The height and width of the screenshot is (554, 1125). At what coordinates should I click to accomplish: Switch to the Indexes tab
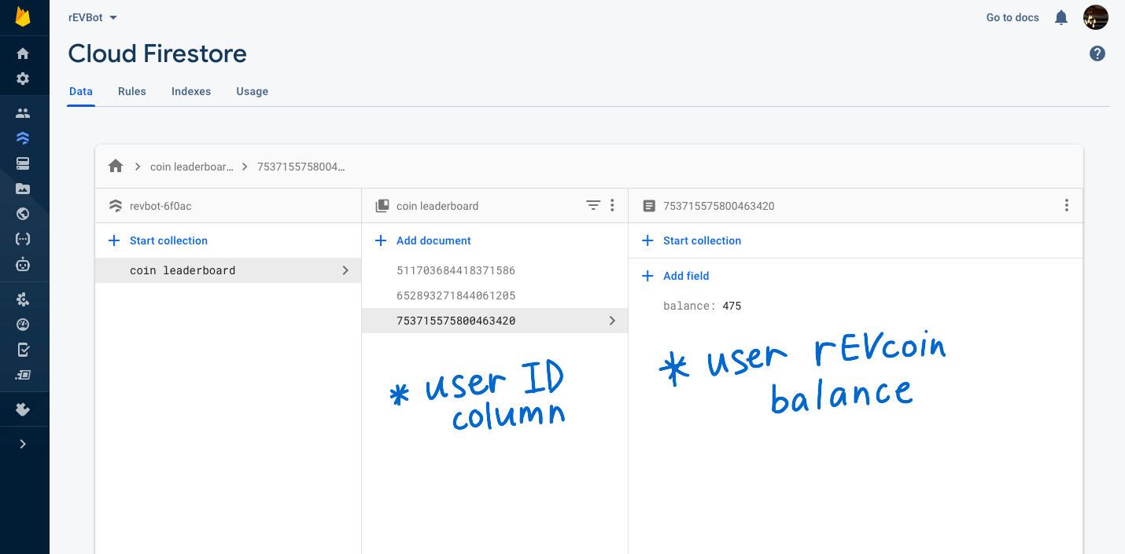pos(191,91)
